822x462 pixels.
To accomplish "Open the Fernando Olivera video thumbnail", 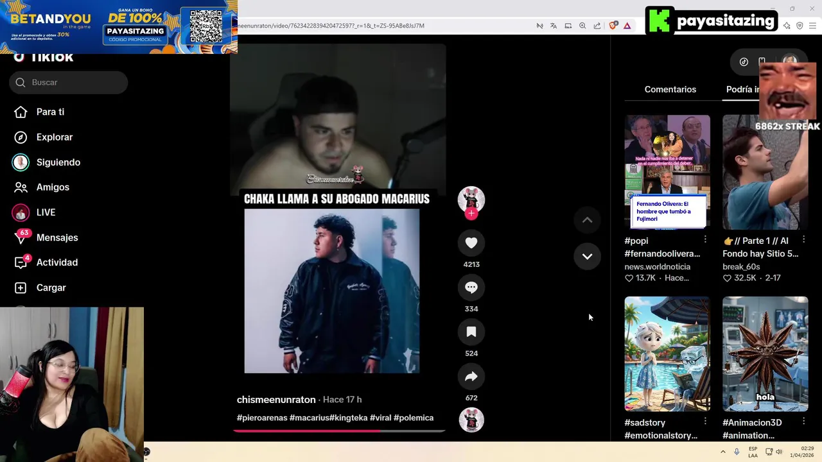I will (667, 172).
